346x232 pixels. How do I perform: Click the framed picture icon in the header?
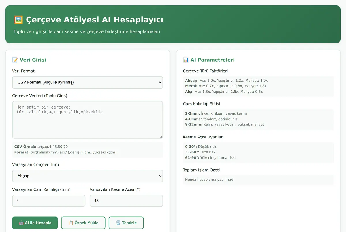[x=18, y=20]
